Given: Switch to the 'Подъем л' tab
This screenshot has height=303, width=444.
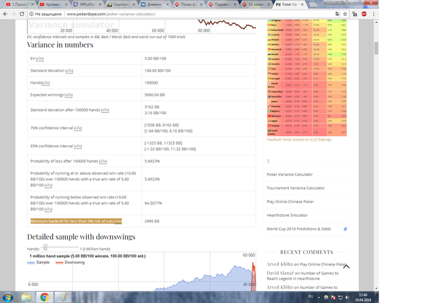Looking at the screenshot, I should pos(222,4).
